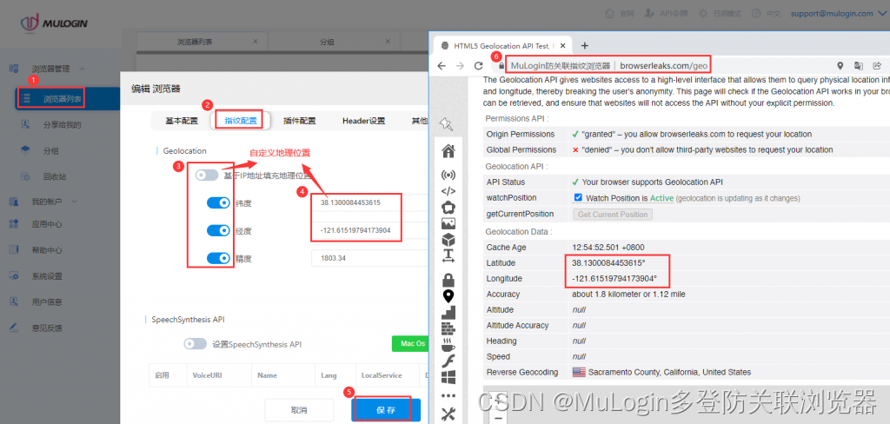Viewport: 890px width, 424px height.
Task: Toggle the 设置SpeechSynthesis API switch
Action: click(x=196, y=344)
